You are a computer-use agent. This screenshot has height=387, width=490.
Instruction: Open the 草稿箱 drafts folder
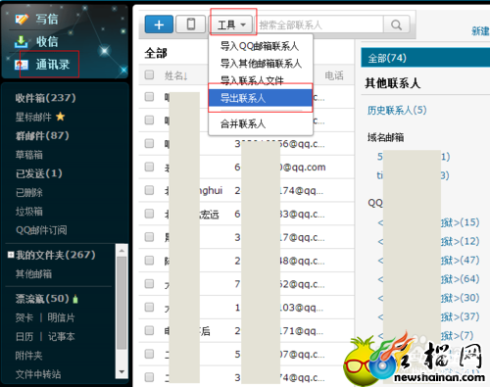tap(29, 155)
